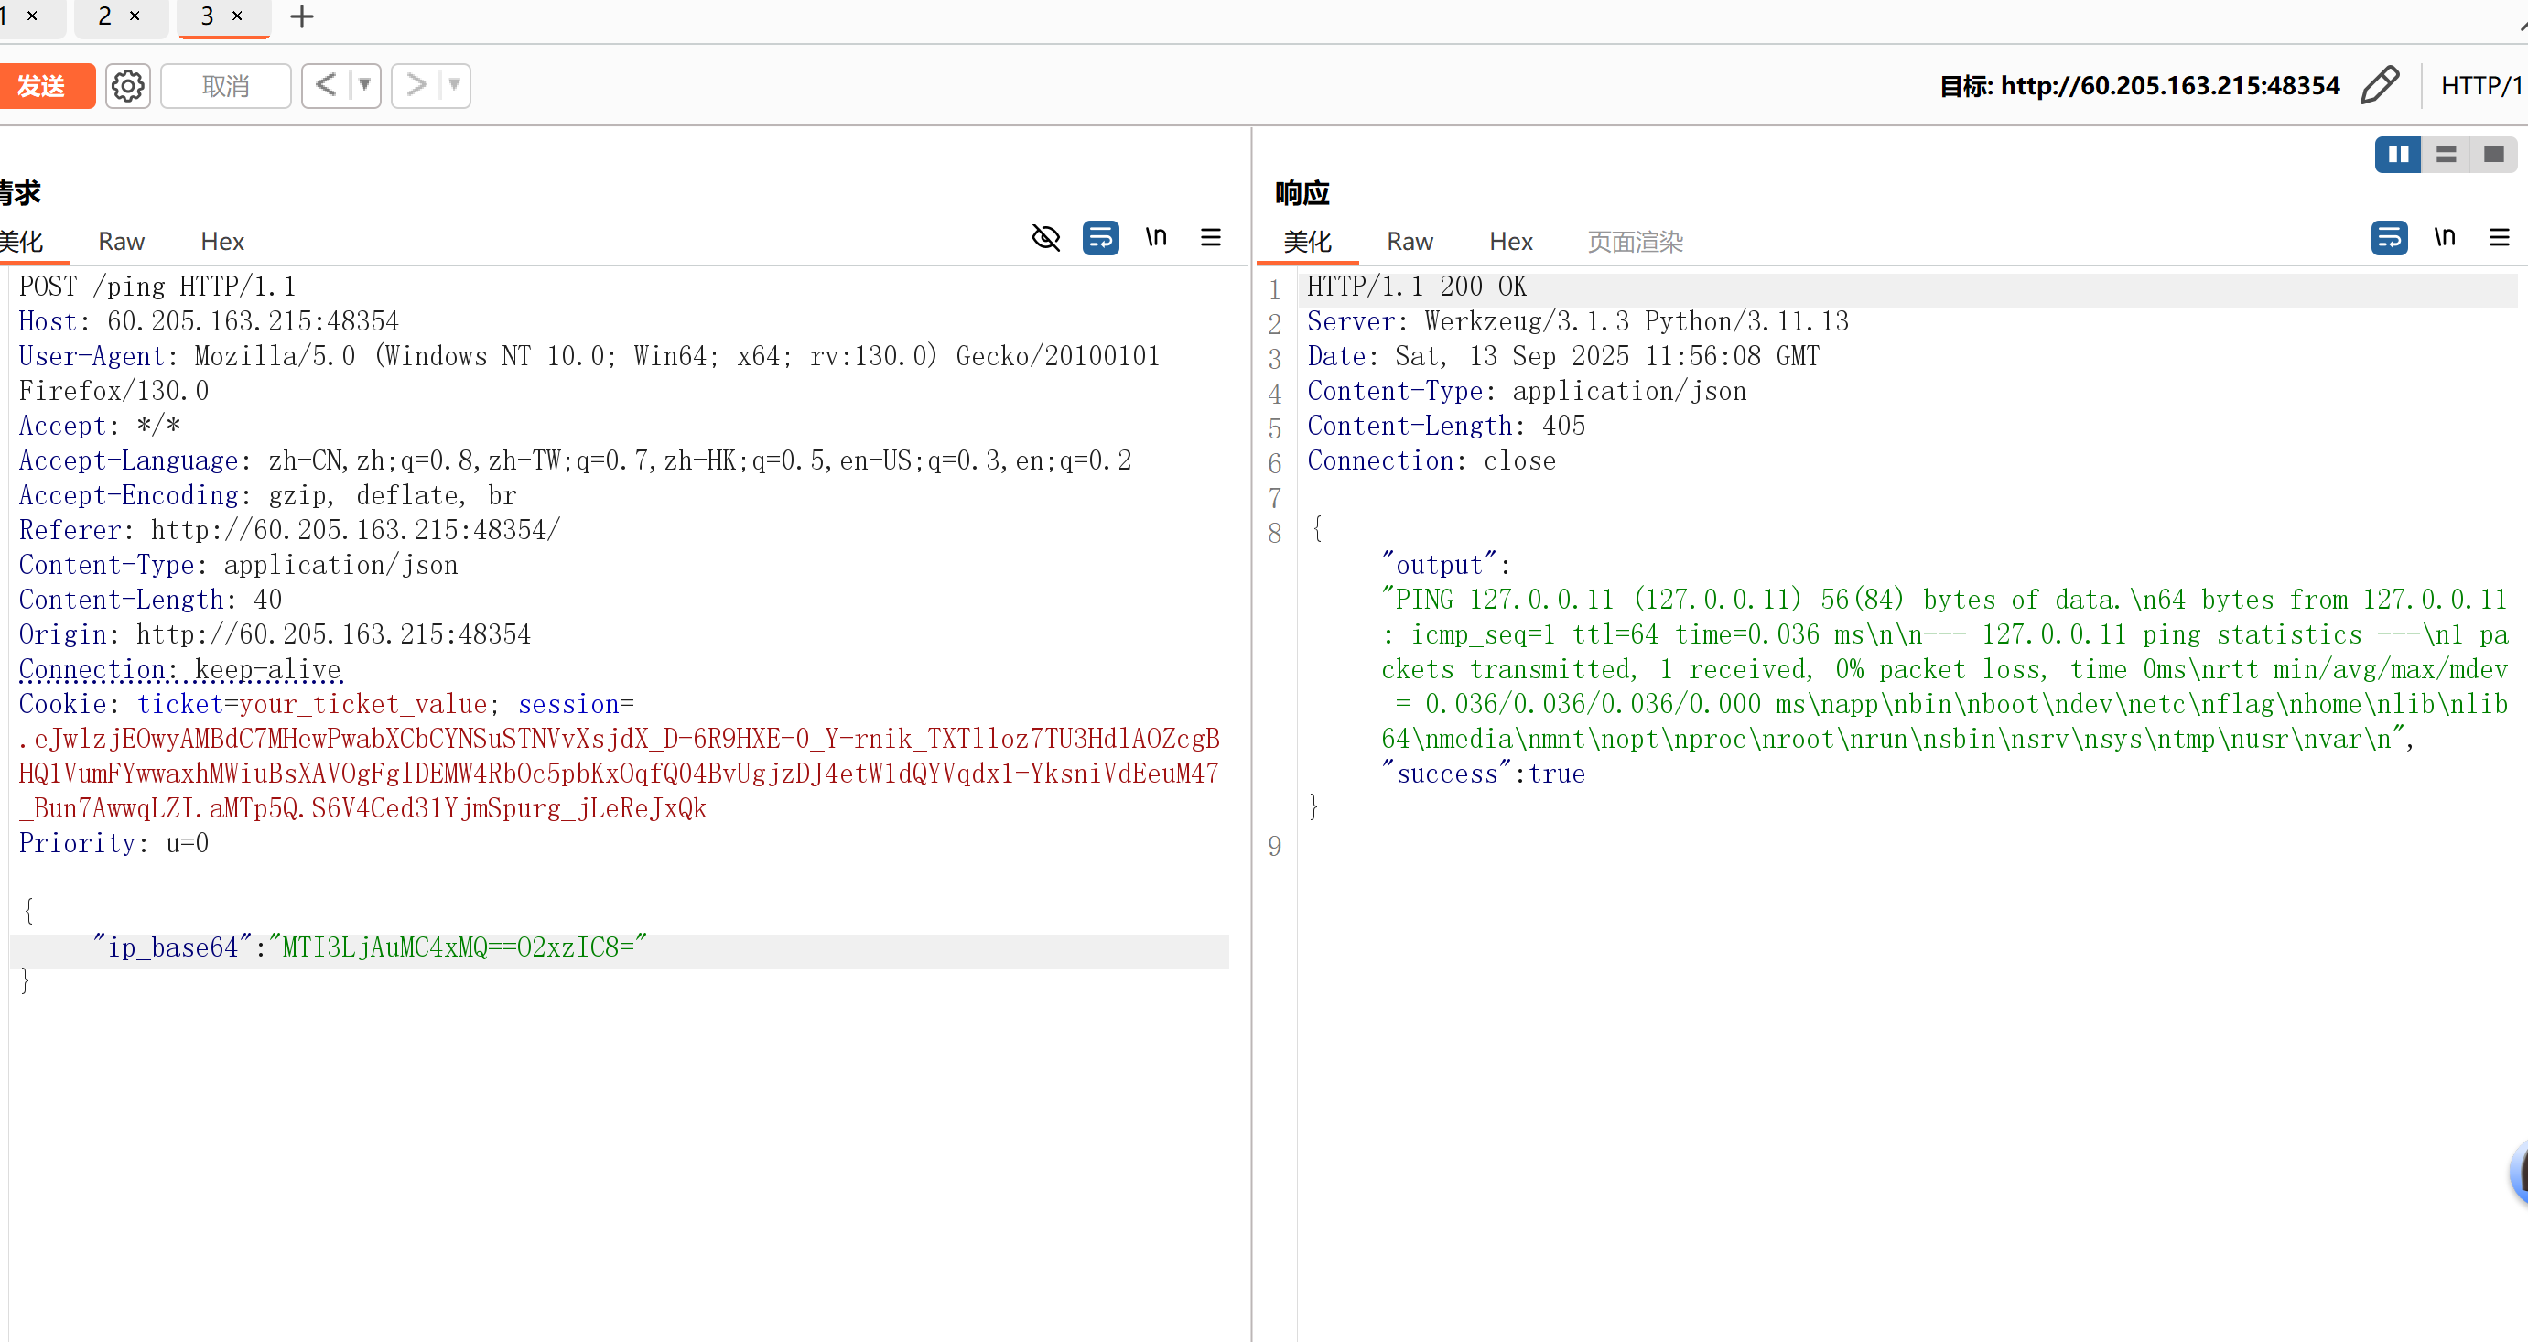The width and height of the screenshot is (2528, 1342).
Task: Click the ip_base64 value in request body
Action: [459, 947]
